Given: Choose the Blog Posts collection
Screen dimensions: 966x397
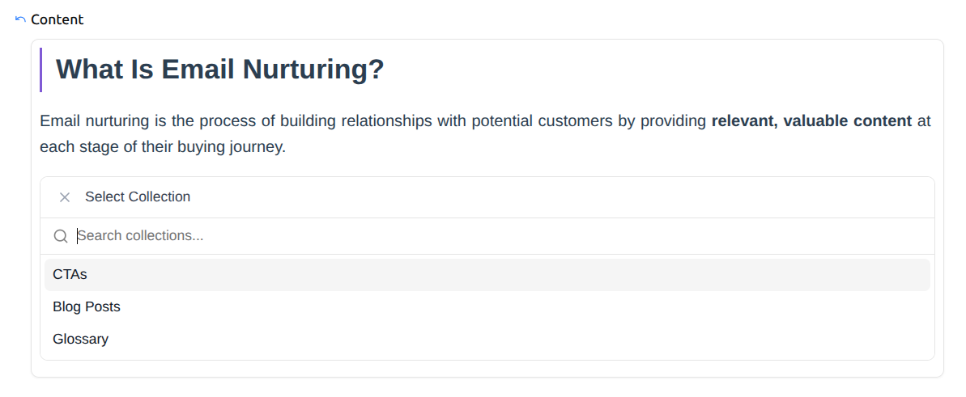Looking at the screenshot, I should [86, 307].
